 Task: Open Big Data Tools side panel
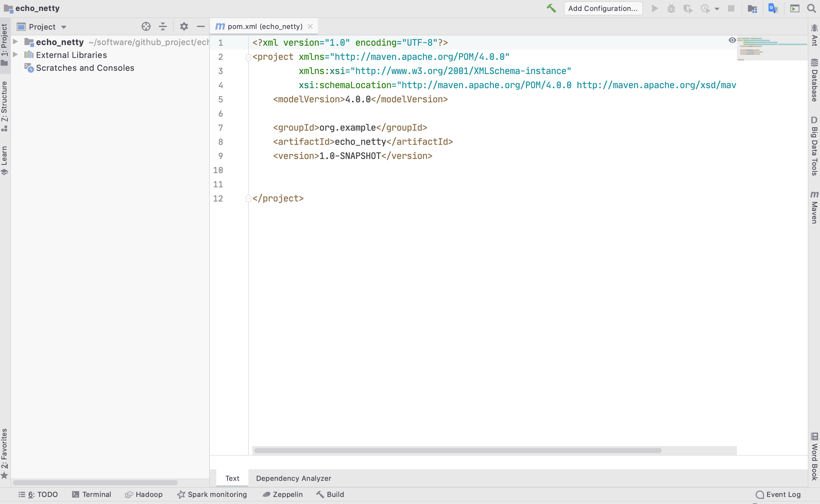point(814,146)
